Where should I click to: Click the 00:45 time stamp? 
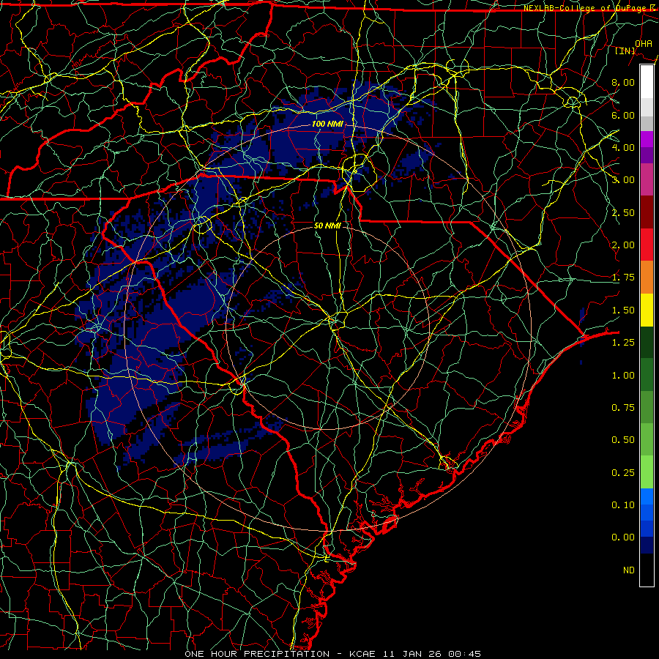[x=464, y=654]
